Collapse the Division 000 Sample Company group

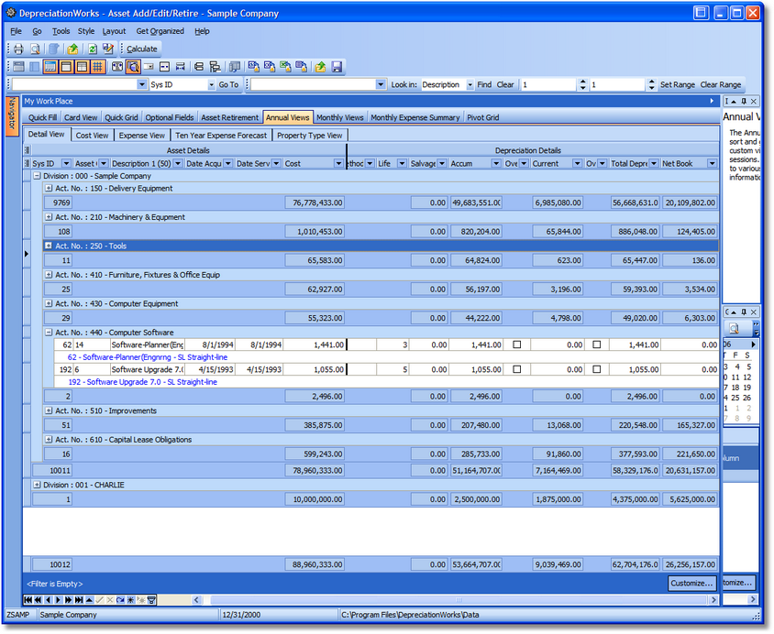tap(37, 176)
